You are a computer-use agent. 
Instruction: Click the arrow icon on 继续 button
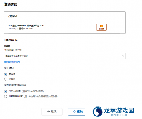[x=48, y=111]
